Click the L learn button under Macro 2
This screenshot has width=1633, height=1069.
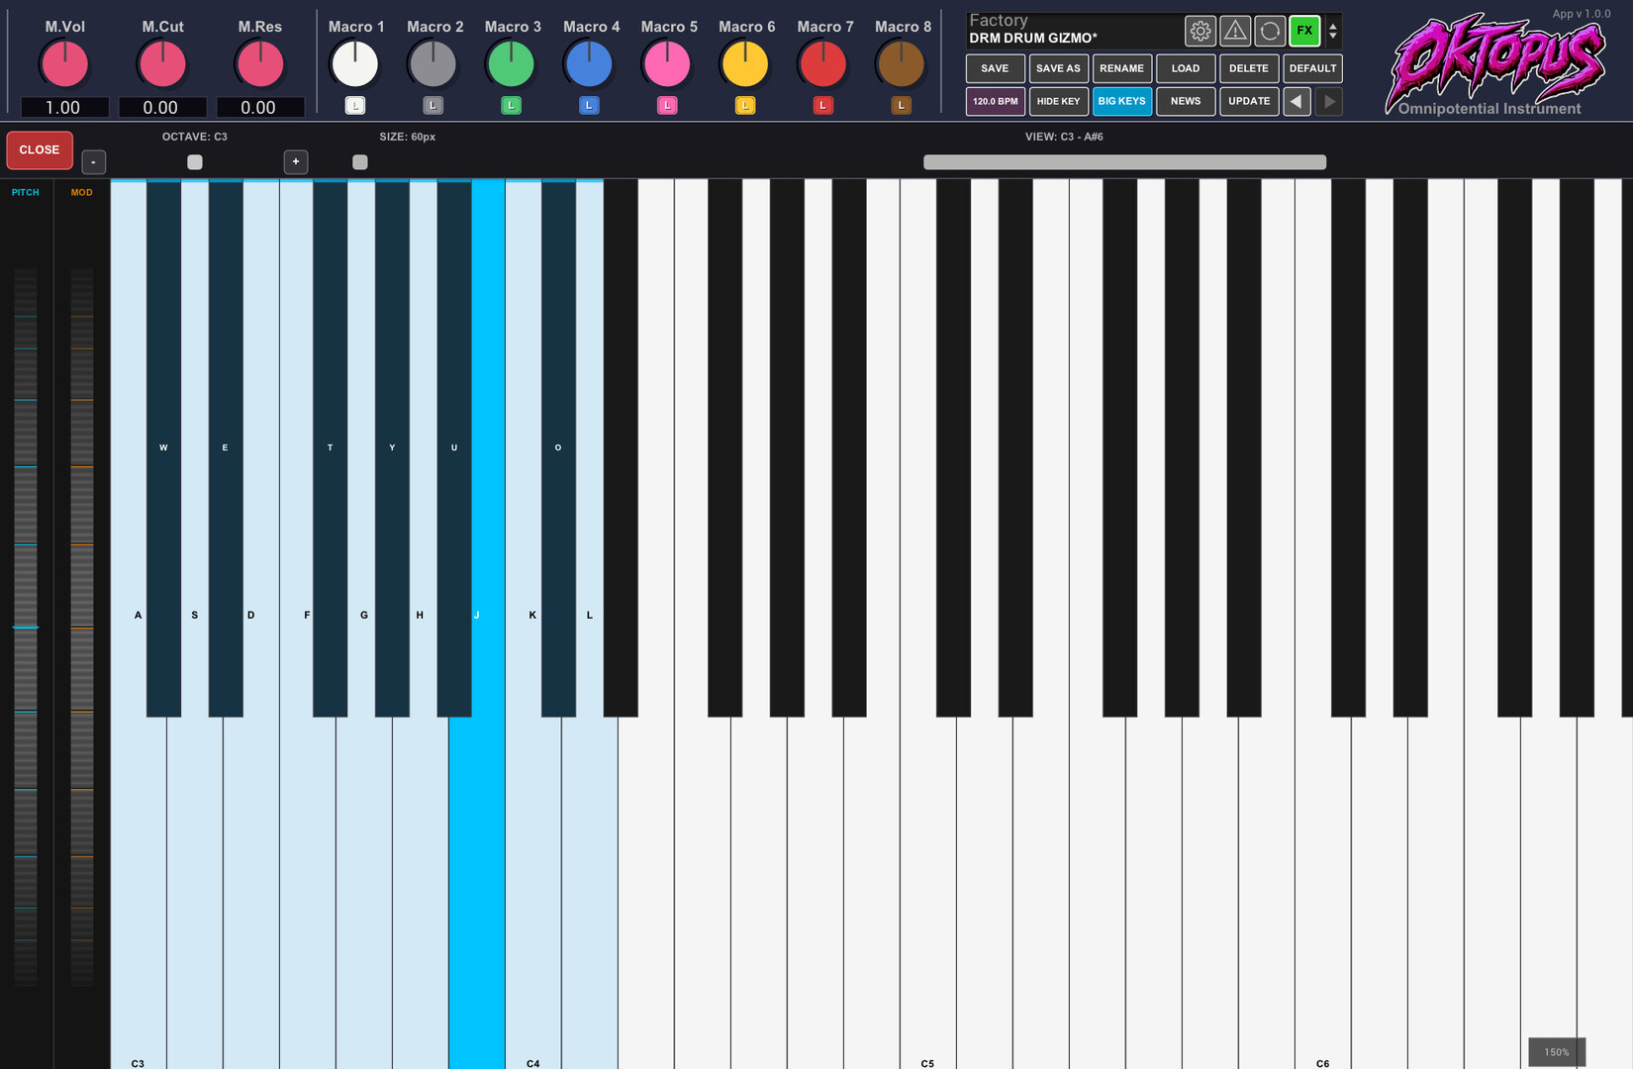pos(432,105)
